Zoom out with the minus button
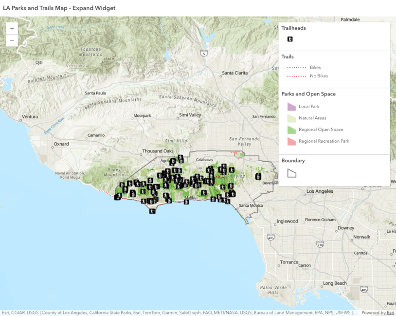Image resolution: width=396 pixels, height=316 pixels. coord(12,41)
